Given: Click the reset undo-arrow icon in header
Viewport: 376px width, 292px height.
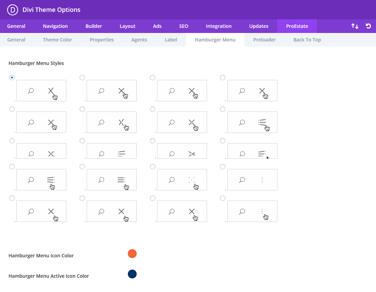Looking at the screenshot, I should [368, 26].
